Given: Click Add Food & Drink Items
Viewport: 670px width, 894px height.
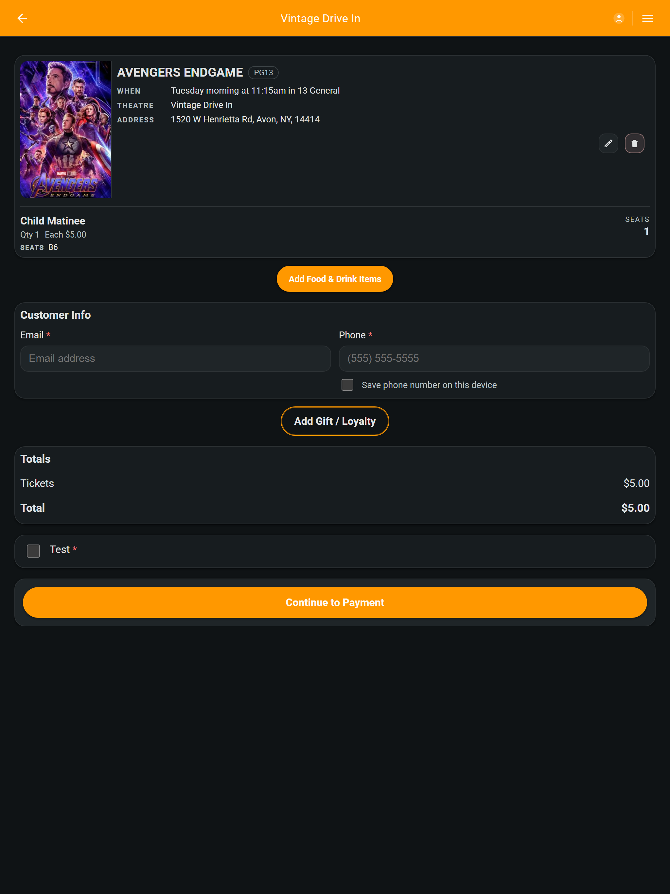Looking at the screenshot, I should 335,278.
